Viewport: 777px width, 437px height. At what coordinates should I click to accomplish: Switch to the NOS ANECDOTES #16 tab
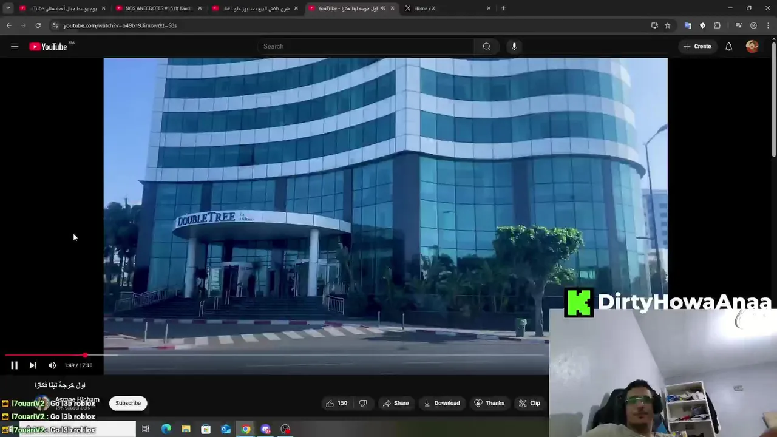158,8
